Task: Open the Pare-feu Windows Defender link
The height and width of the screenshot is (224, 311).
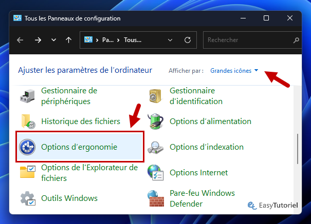Action: click(x=202, y=198)
